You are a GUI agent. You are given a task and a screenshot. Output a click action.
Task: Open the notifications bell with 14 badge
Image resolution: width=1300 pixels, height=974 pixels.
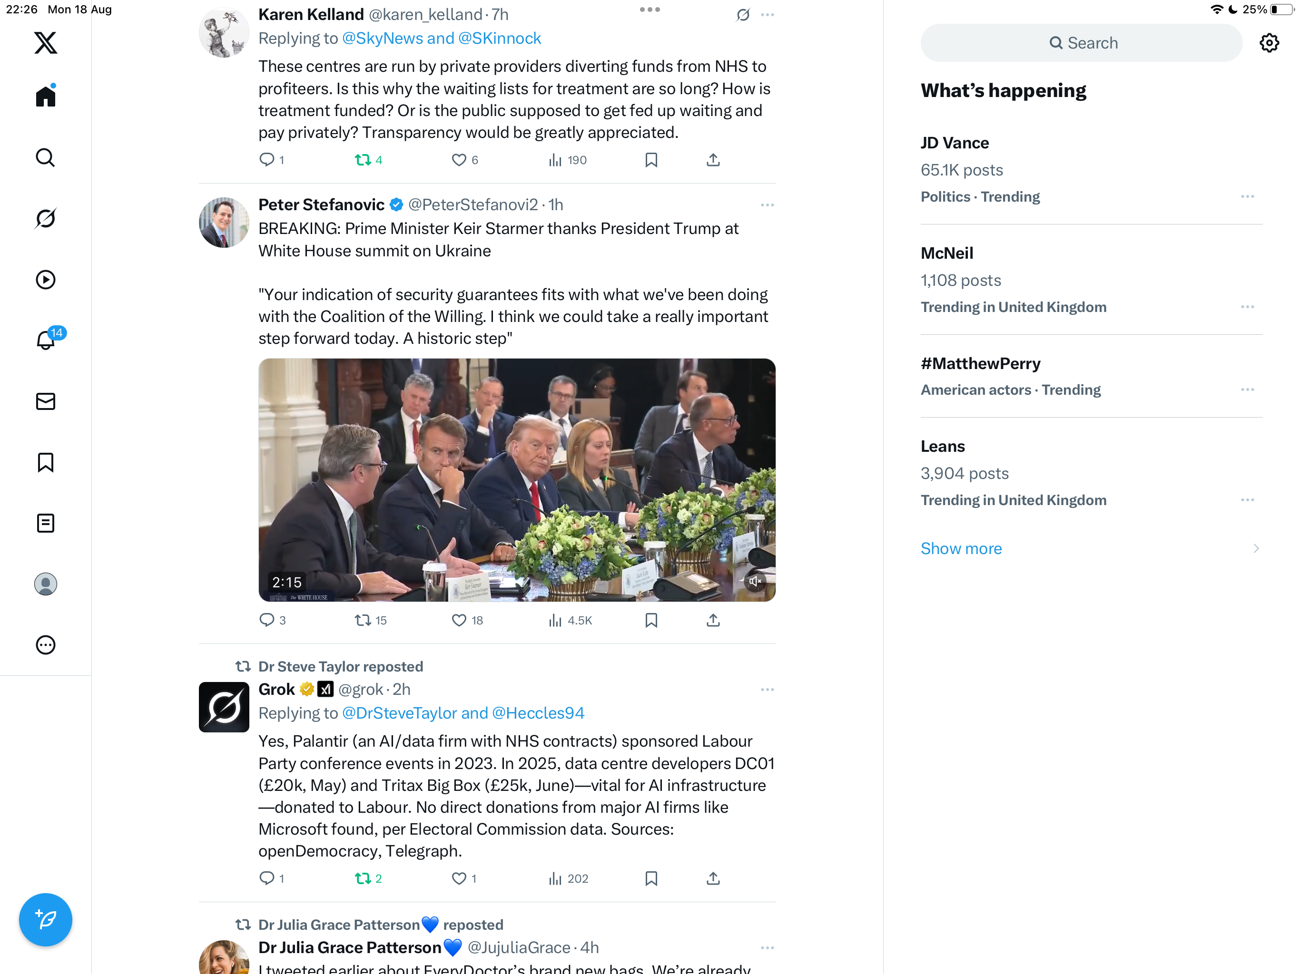coord(45,340)
